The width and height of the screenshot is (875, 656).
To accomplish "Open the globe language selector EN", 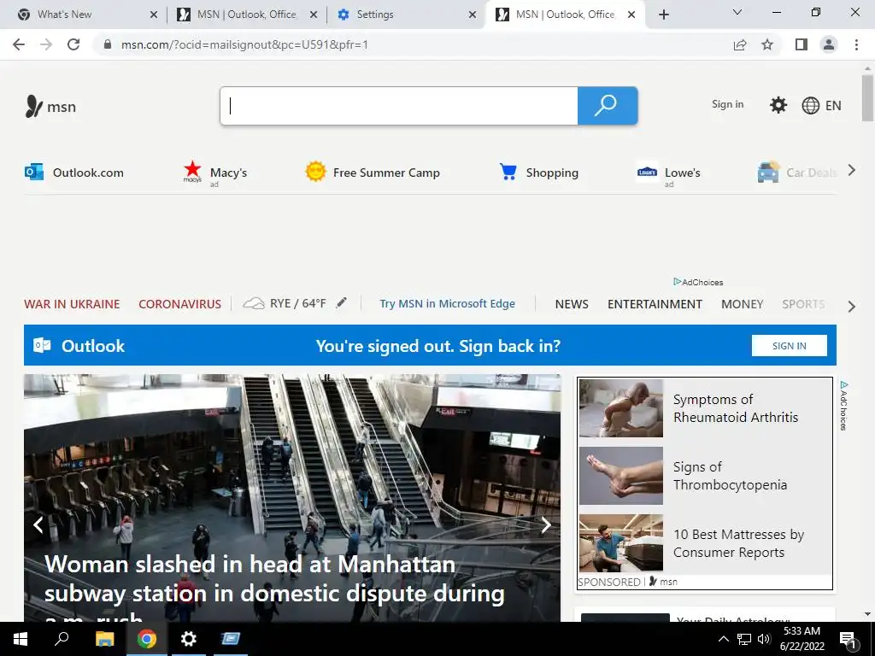I will click(x=821, y=105).
